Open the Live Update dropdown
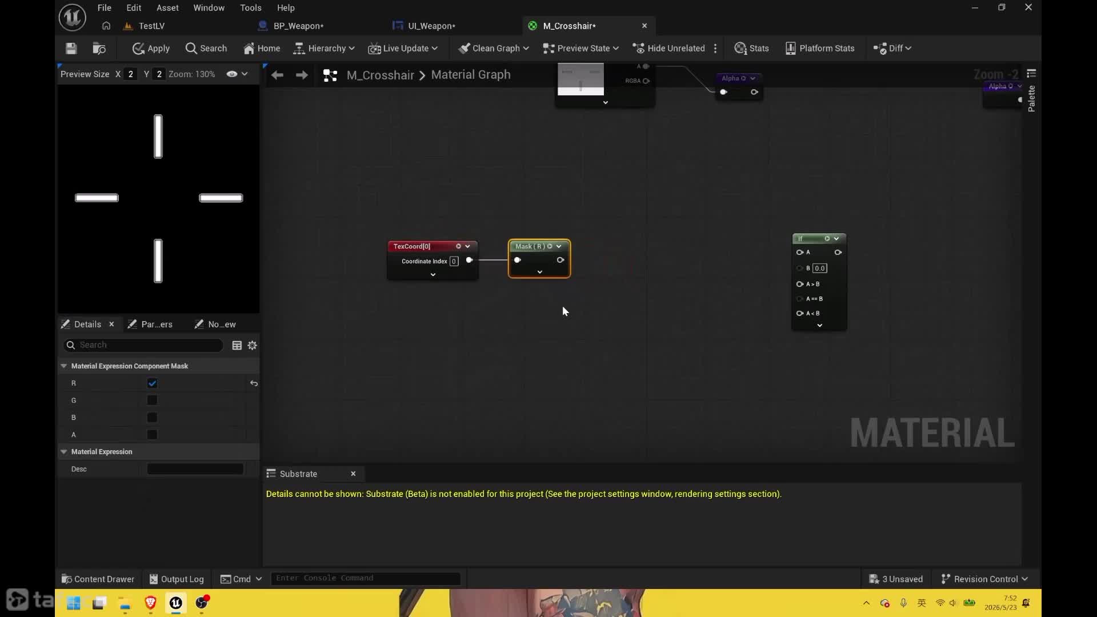 [x=403, y=49]
